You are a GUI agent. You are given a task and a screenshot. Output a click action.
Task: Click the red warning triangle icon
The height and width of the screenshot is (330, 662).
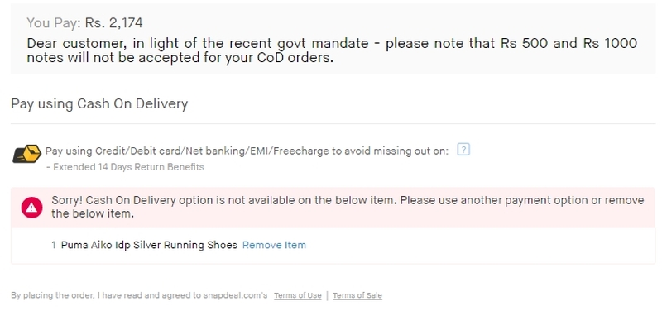[x=32, y=208]
